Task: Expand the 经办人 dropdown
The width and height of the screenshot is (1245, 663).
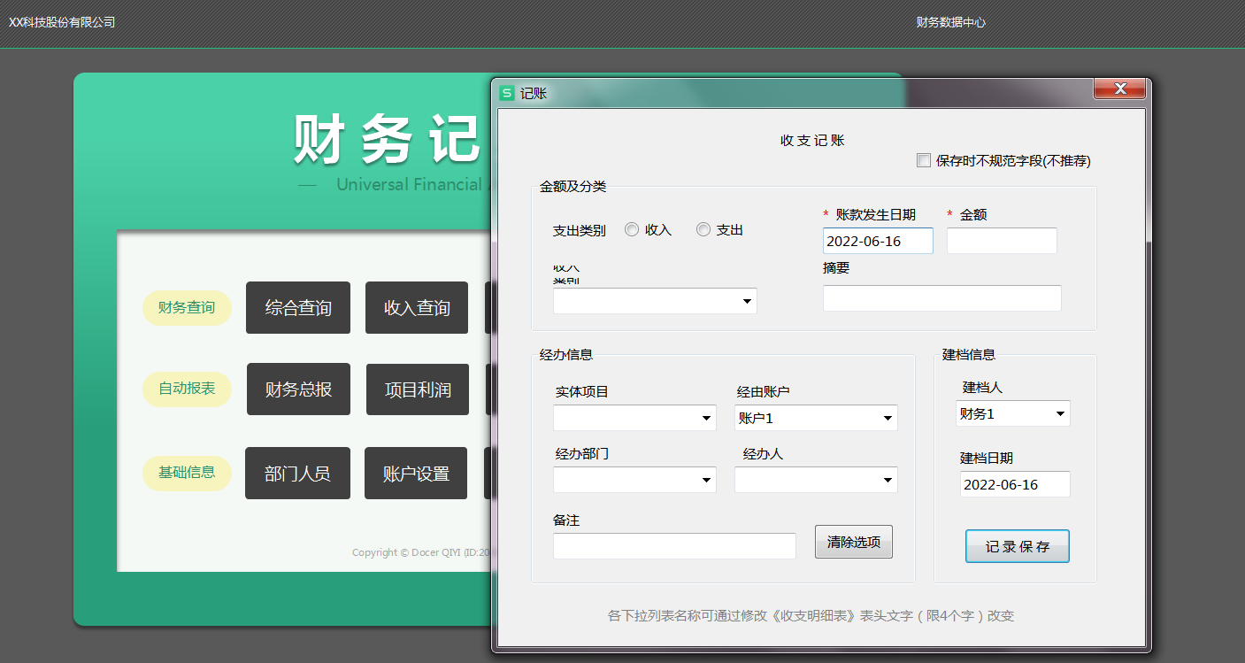Action: point(888,481)
